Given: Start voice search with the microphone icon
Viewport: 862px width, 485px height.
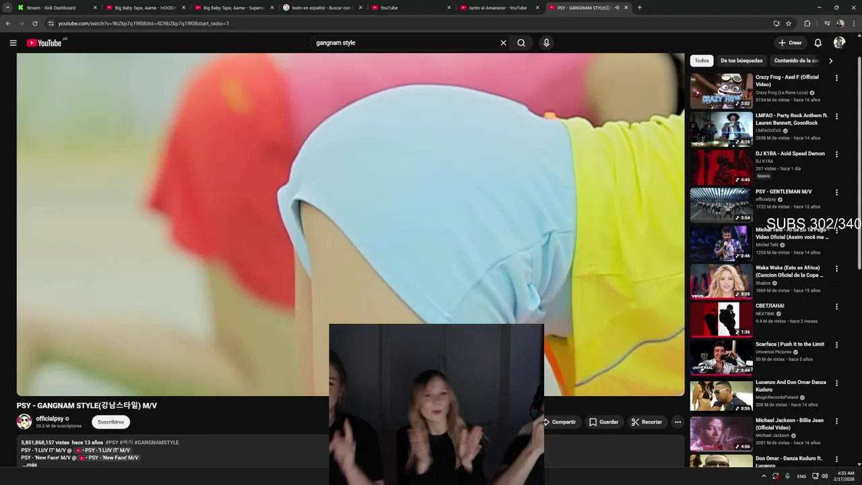Looking at the screenshot, I should pyautogui.click(x=546, y=42).
